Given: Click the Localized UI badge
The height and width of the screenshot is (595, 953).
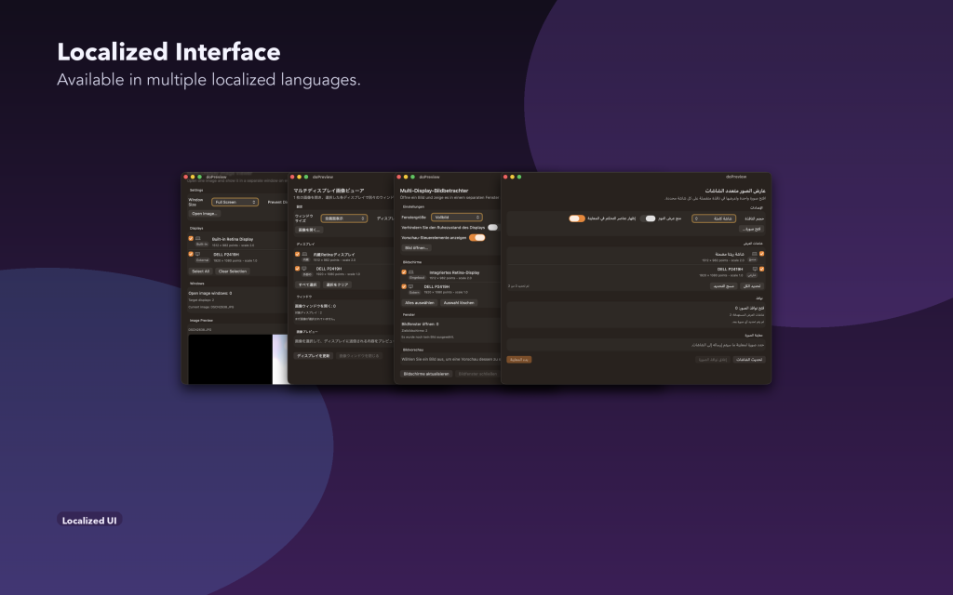Looking at the screenshot, I should click(89, 521).
